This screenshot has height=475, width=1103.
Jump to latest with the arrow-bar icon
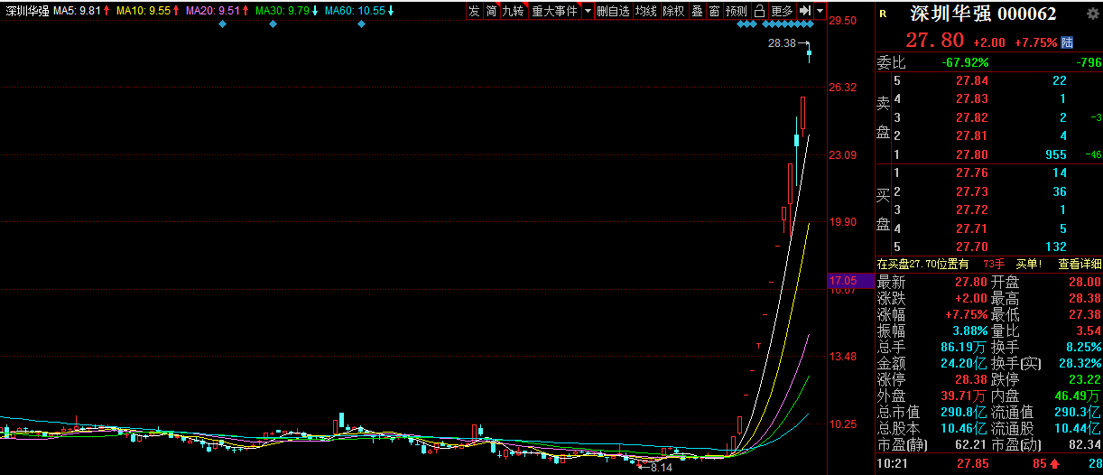[x=805, y=11]
